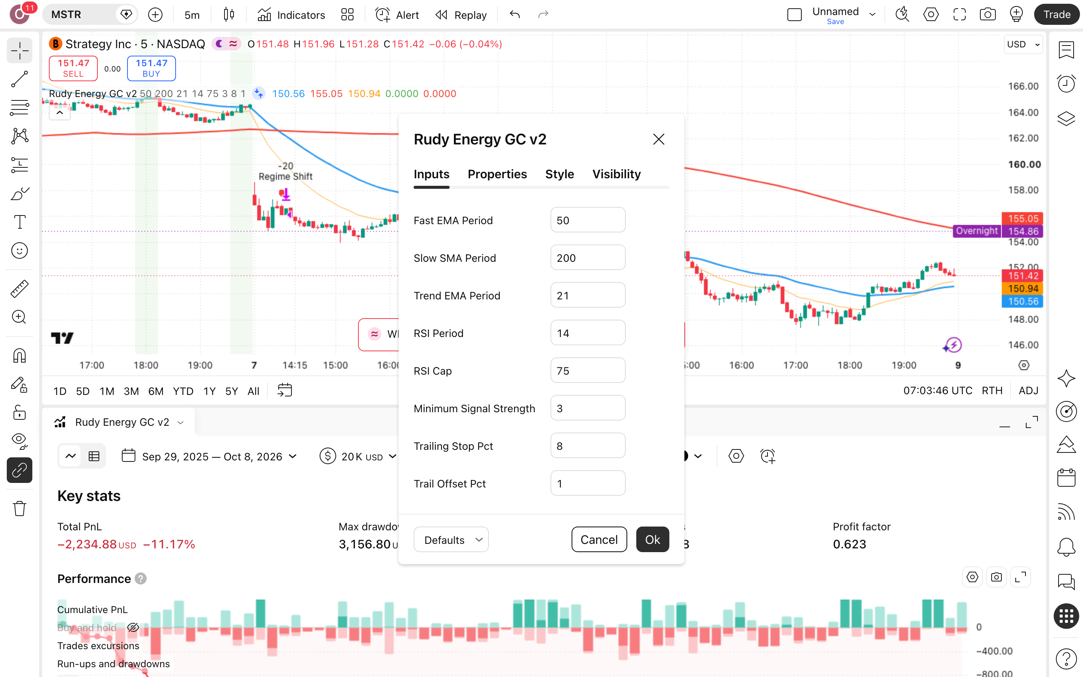Select the 5m timeframe
Viewport: 1083px width, 677px height.
click(x=192, y=15)
